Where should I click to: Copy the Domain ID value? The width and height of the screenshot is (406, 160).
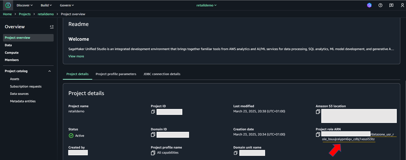[153, 135]
